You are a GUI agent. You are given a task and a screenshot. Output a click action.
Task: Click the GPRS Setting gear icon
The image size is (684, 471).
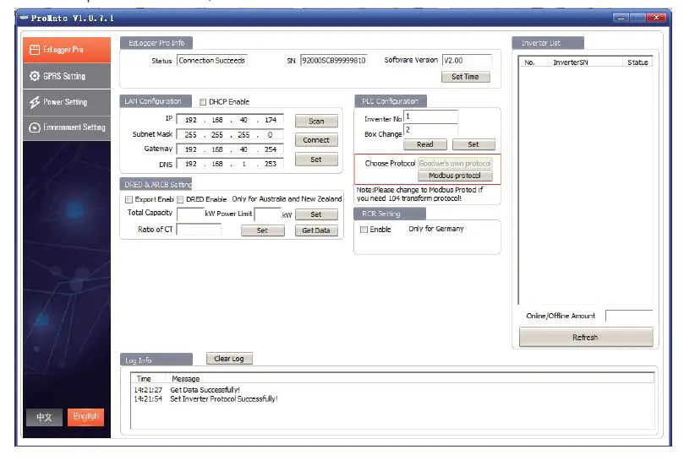pos(35,76)
